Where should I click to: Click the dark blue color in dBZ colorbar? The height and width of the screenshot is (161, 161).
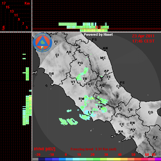point(42,159)
